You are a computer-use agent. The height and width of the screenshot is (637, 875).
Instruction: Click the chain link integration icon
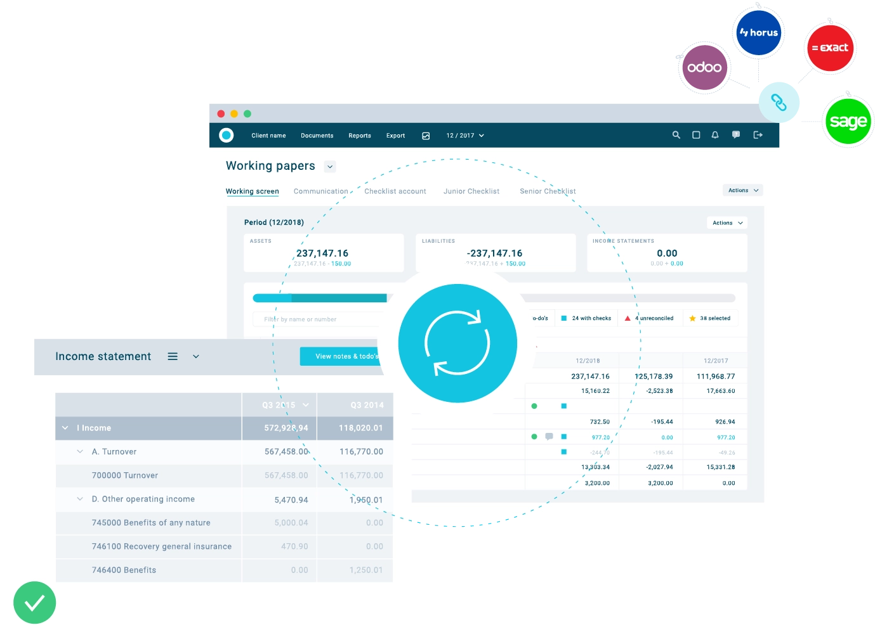pos(779,102)
